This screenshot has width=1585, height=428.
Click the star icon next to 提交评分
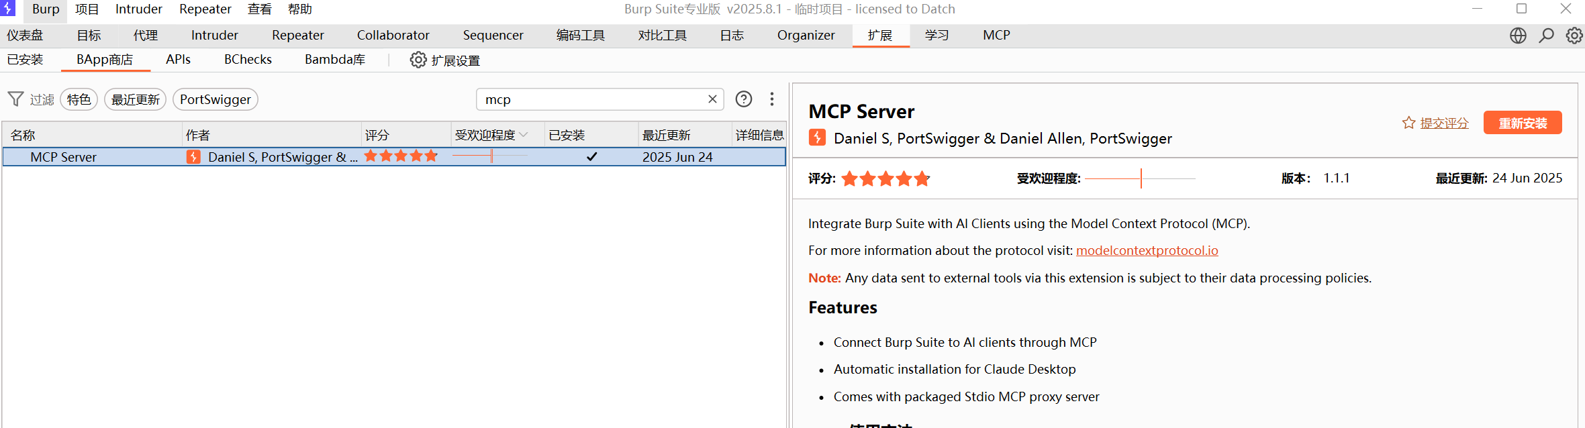click(x=1408, y=123)
